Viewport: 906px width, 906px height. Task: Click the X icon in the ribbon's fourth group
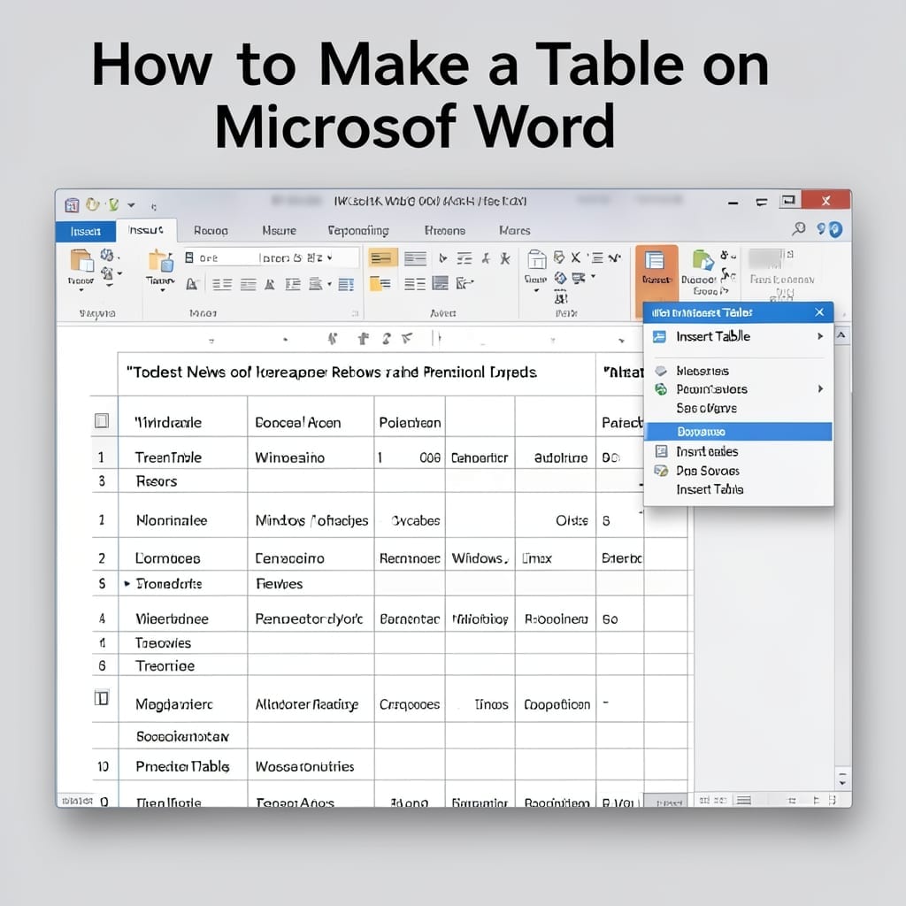575,257
